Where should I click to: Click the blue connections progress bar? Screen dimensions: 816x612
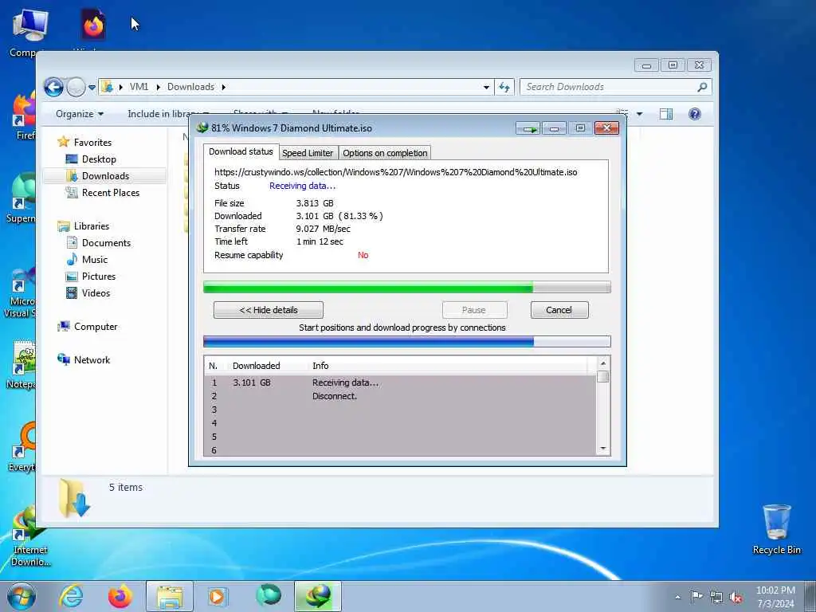click(x=407, y=342)
